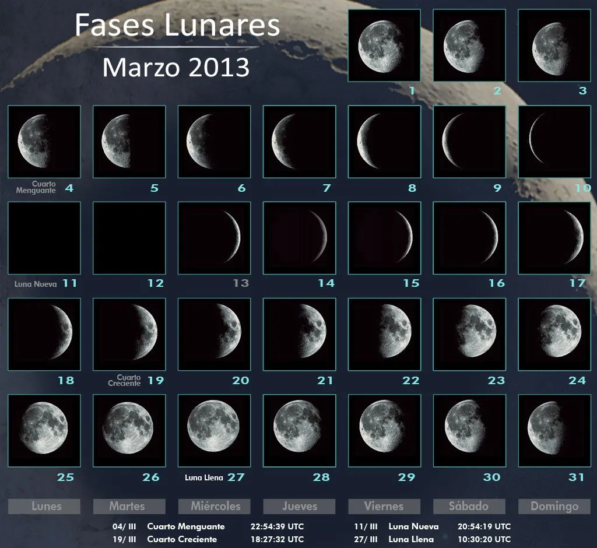597x548 pixels.
Task: Select the 19/ III date in the footer
Action: (x=124, y=539)
